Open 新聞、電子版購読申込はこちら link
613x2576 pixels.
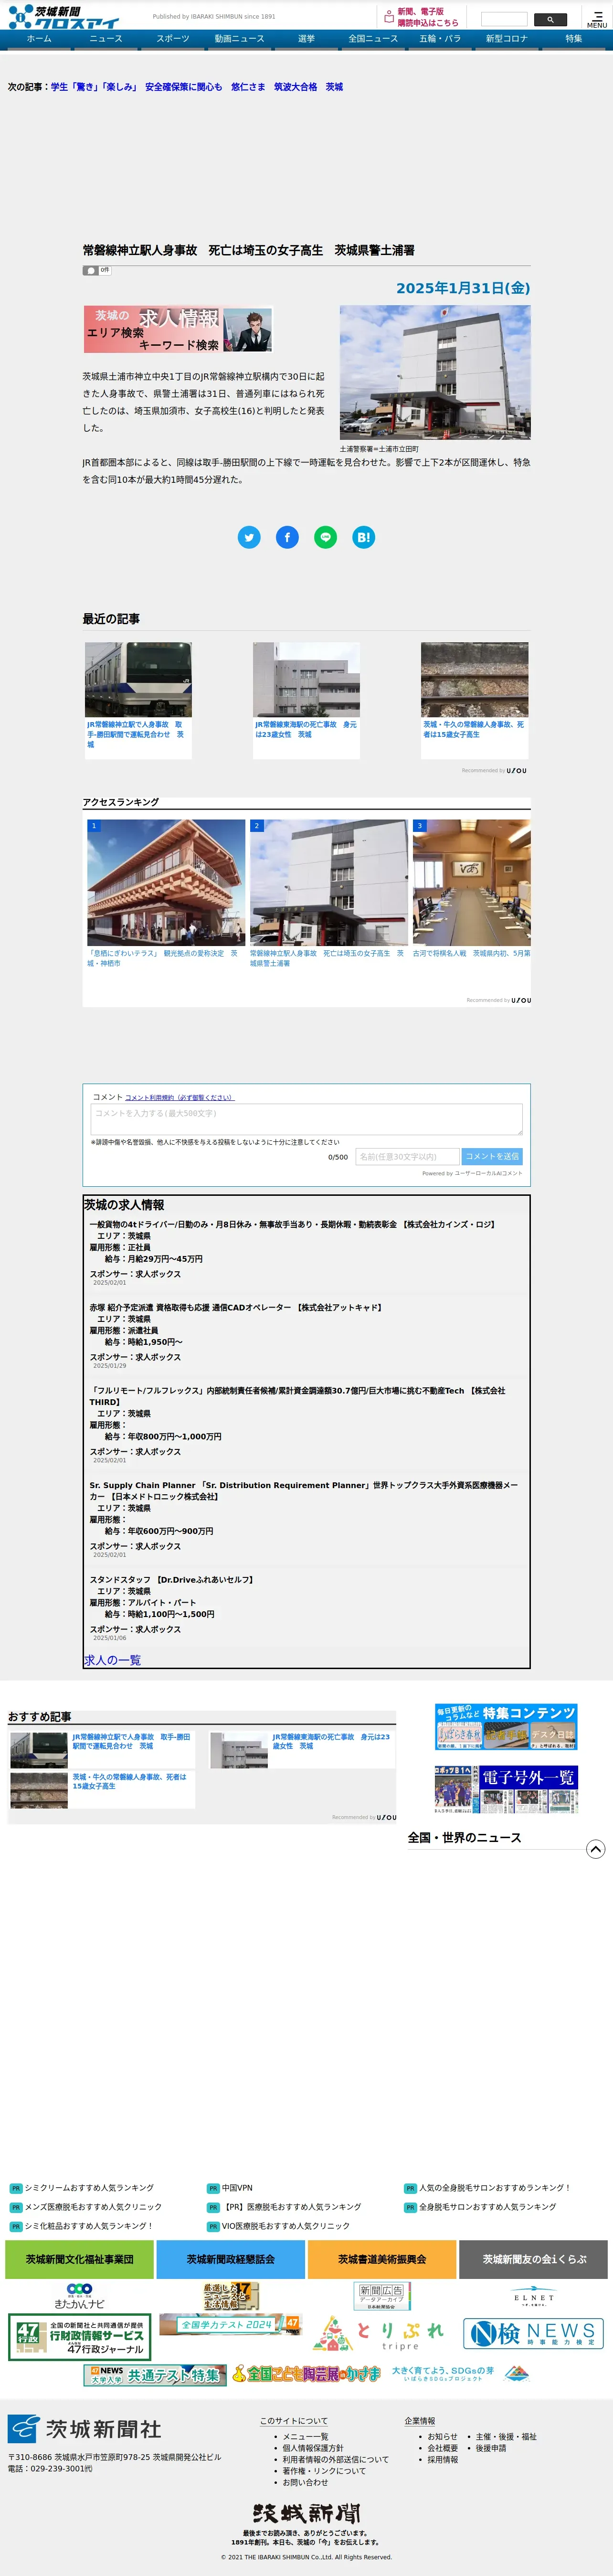coord(421,17)
